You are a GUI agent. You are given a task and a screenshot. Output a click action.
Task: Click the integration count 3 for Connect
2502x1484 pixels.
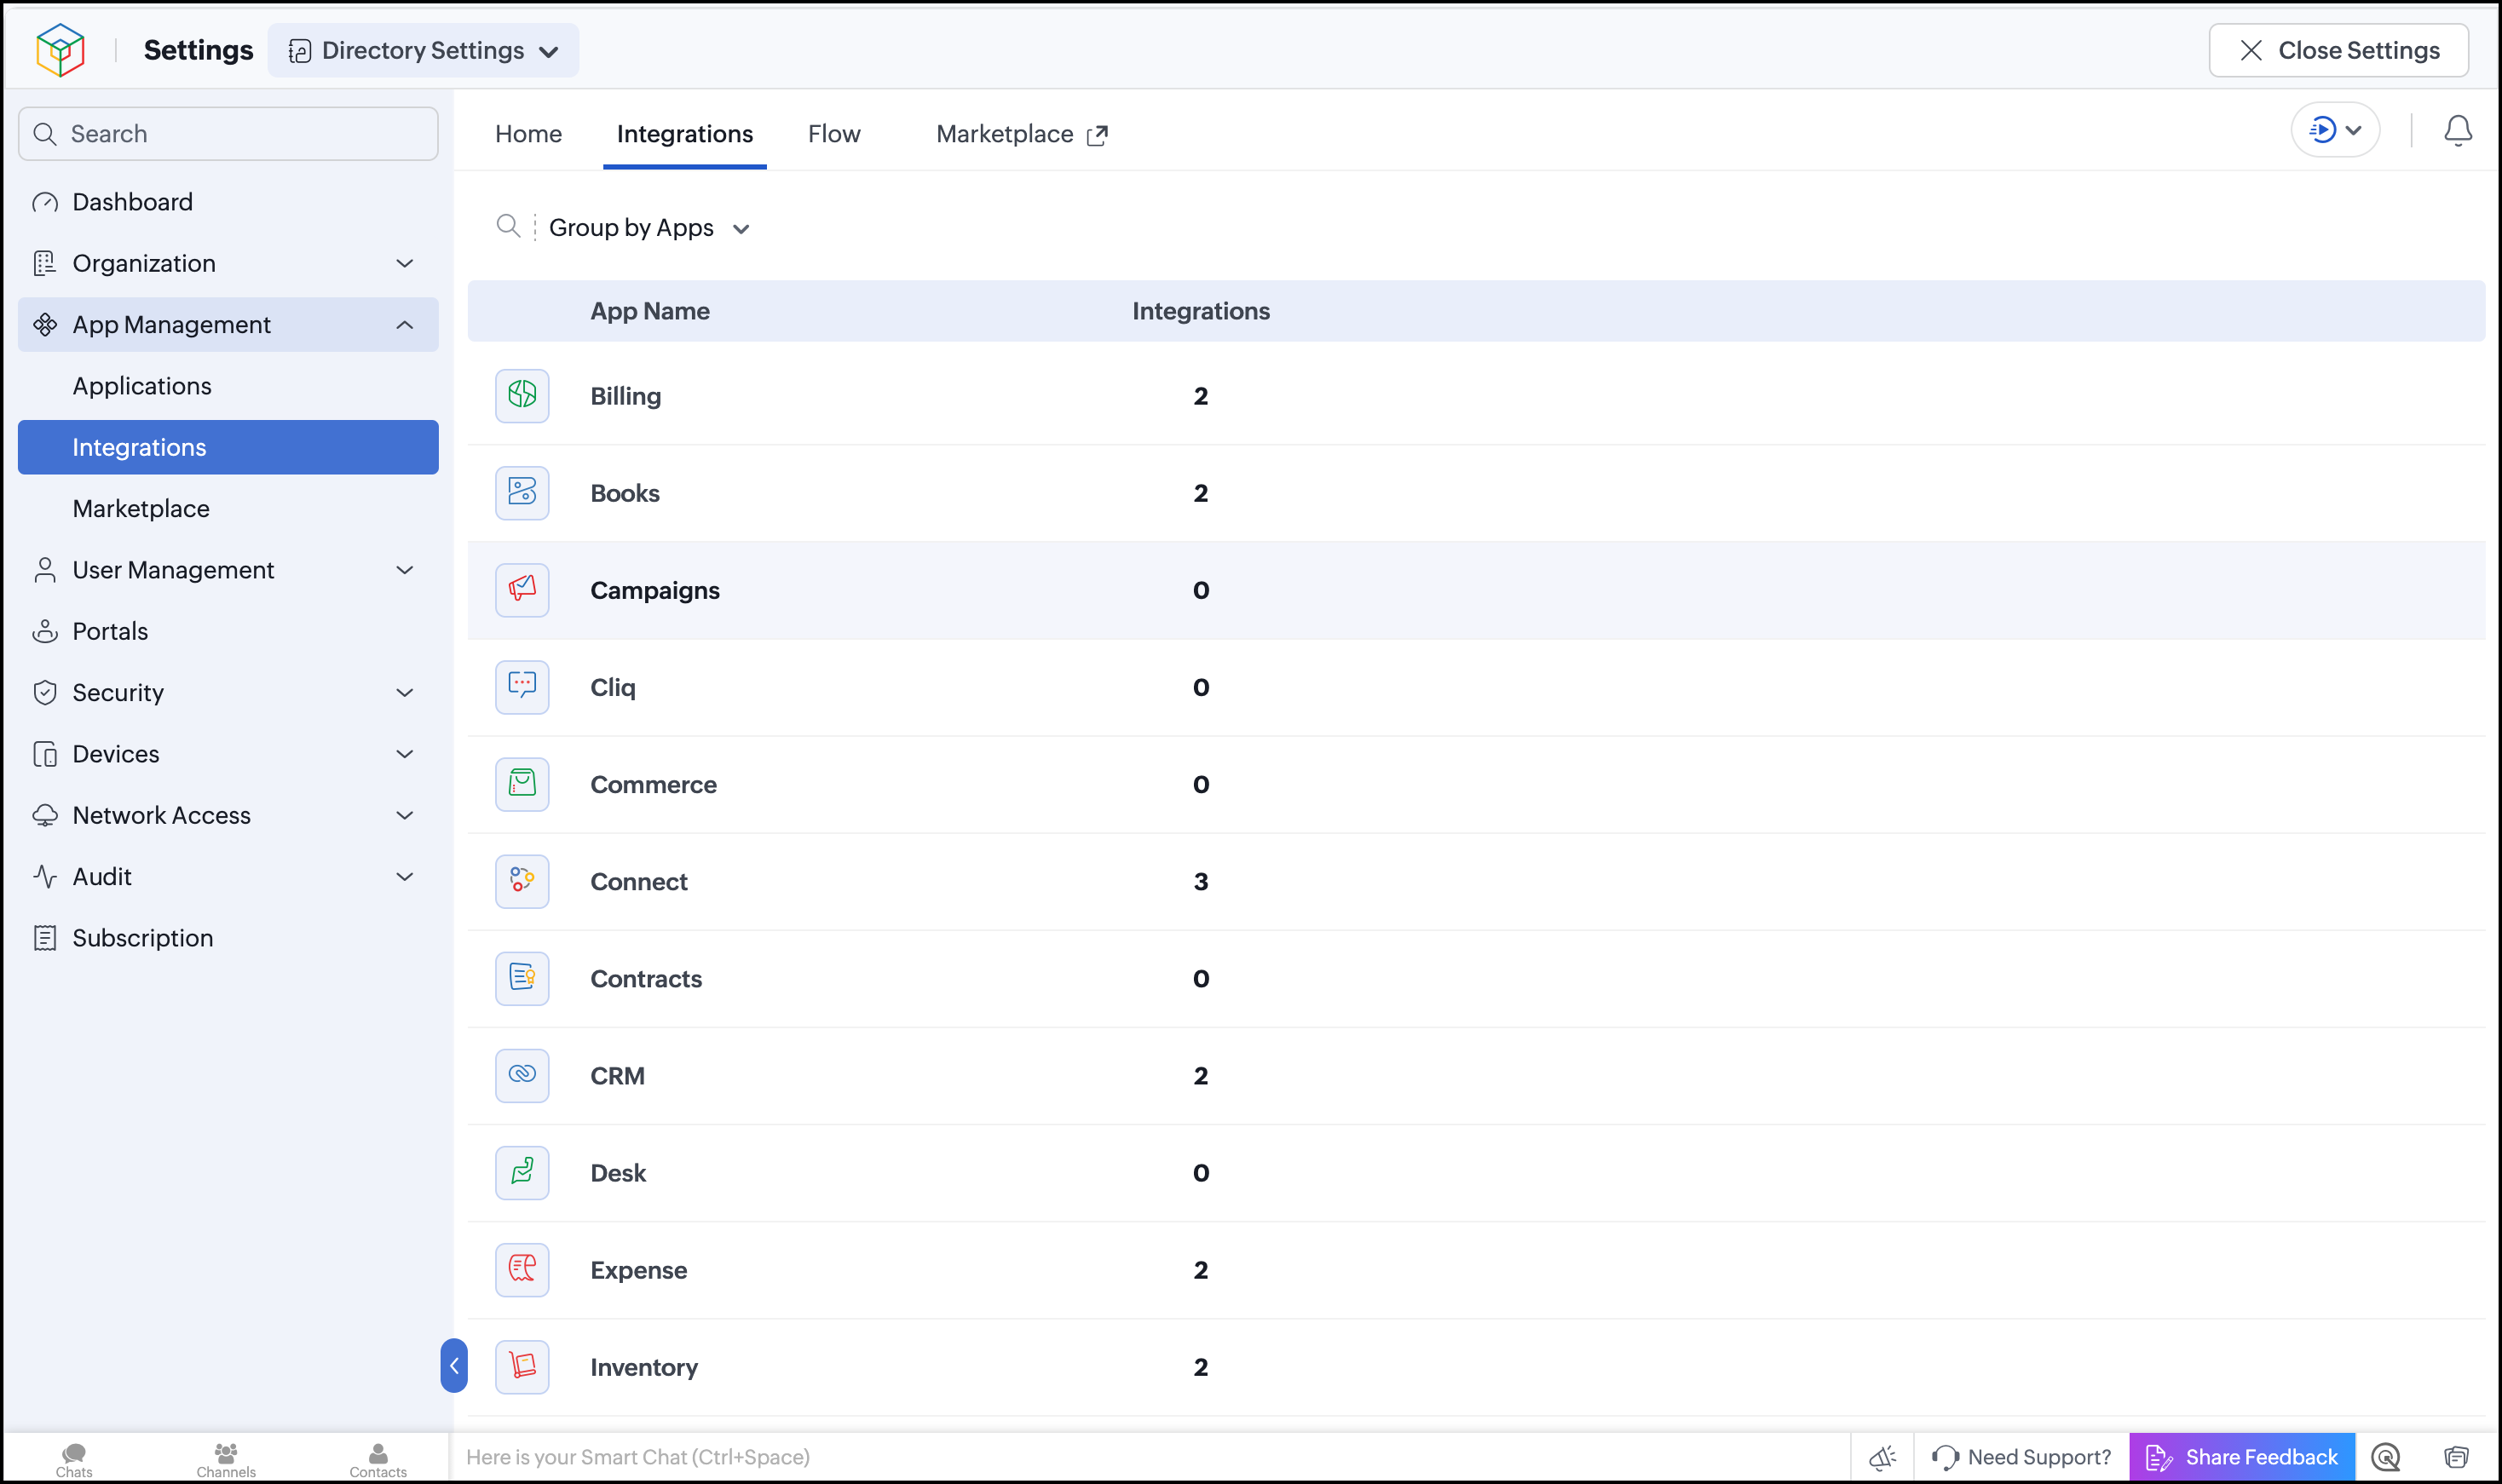click(1200, 881)
